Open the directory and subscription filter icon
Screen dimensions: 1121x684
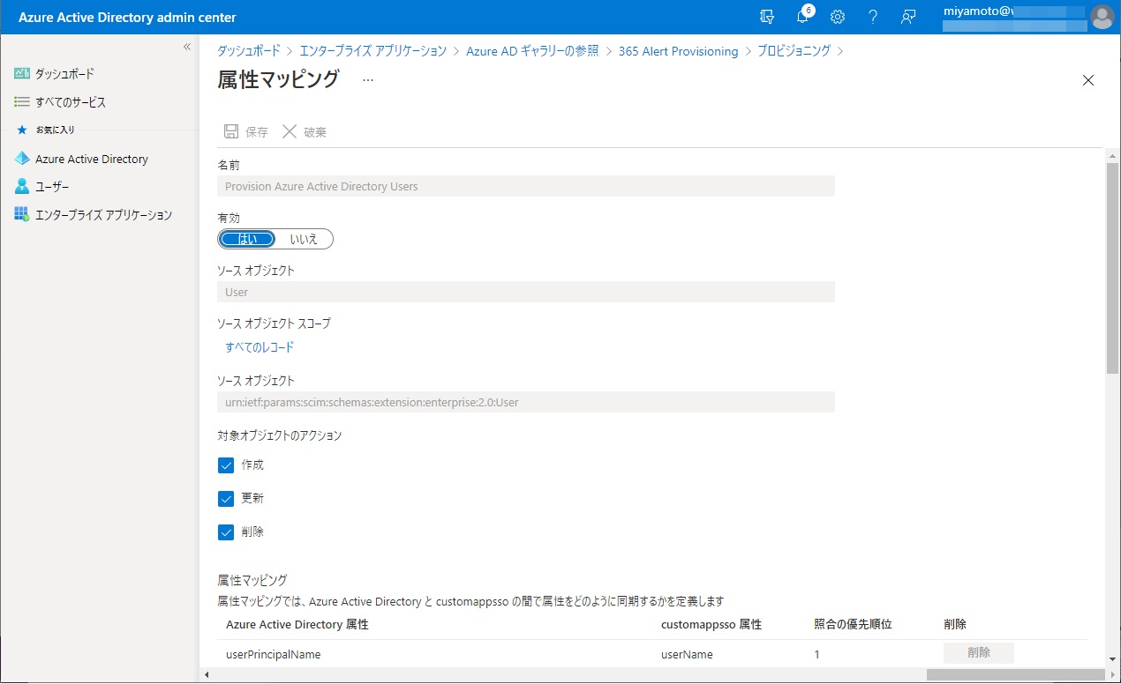pyautogui.click(x=767, y=17)
